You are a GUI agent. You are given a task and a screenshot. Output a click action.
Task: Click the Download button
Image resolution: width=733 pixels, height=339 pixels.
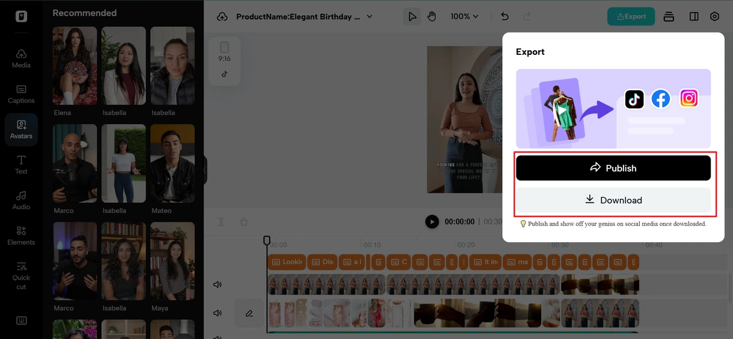(613, 200)
